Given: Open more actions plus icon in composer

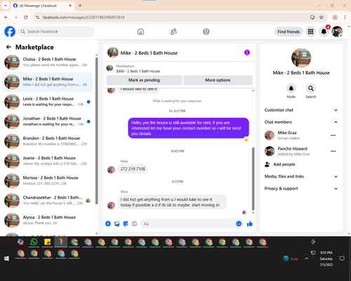Looking at the screenshot, I should tap(108, 223).
